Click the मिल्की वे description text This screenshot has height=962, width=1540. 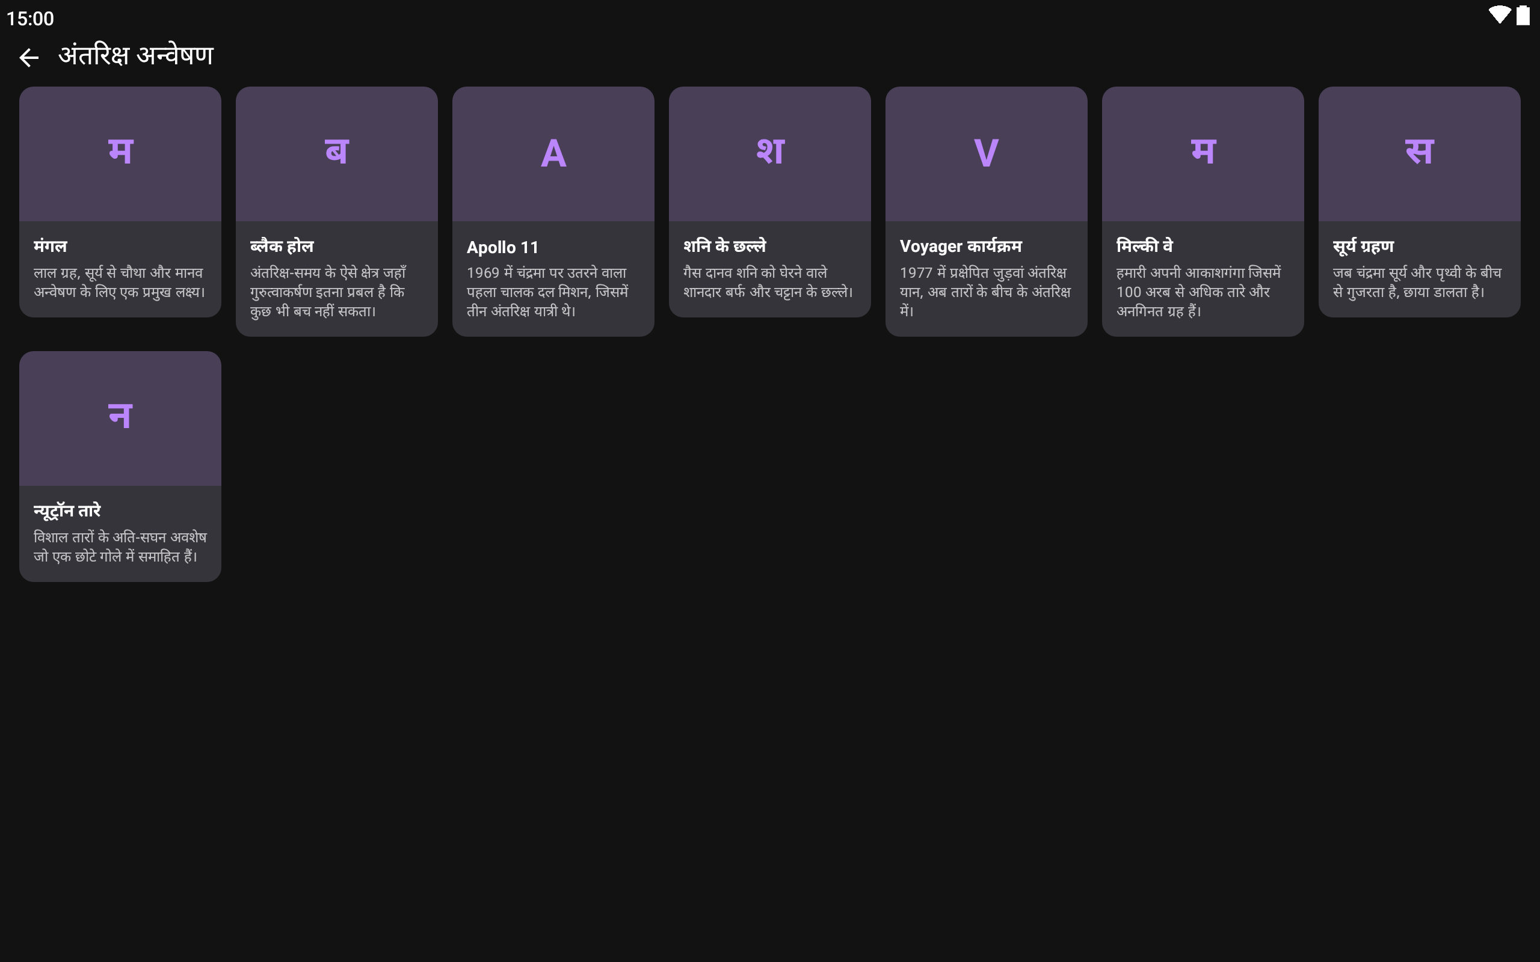coord(1198,292)
